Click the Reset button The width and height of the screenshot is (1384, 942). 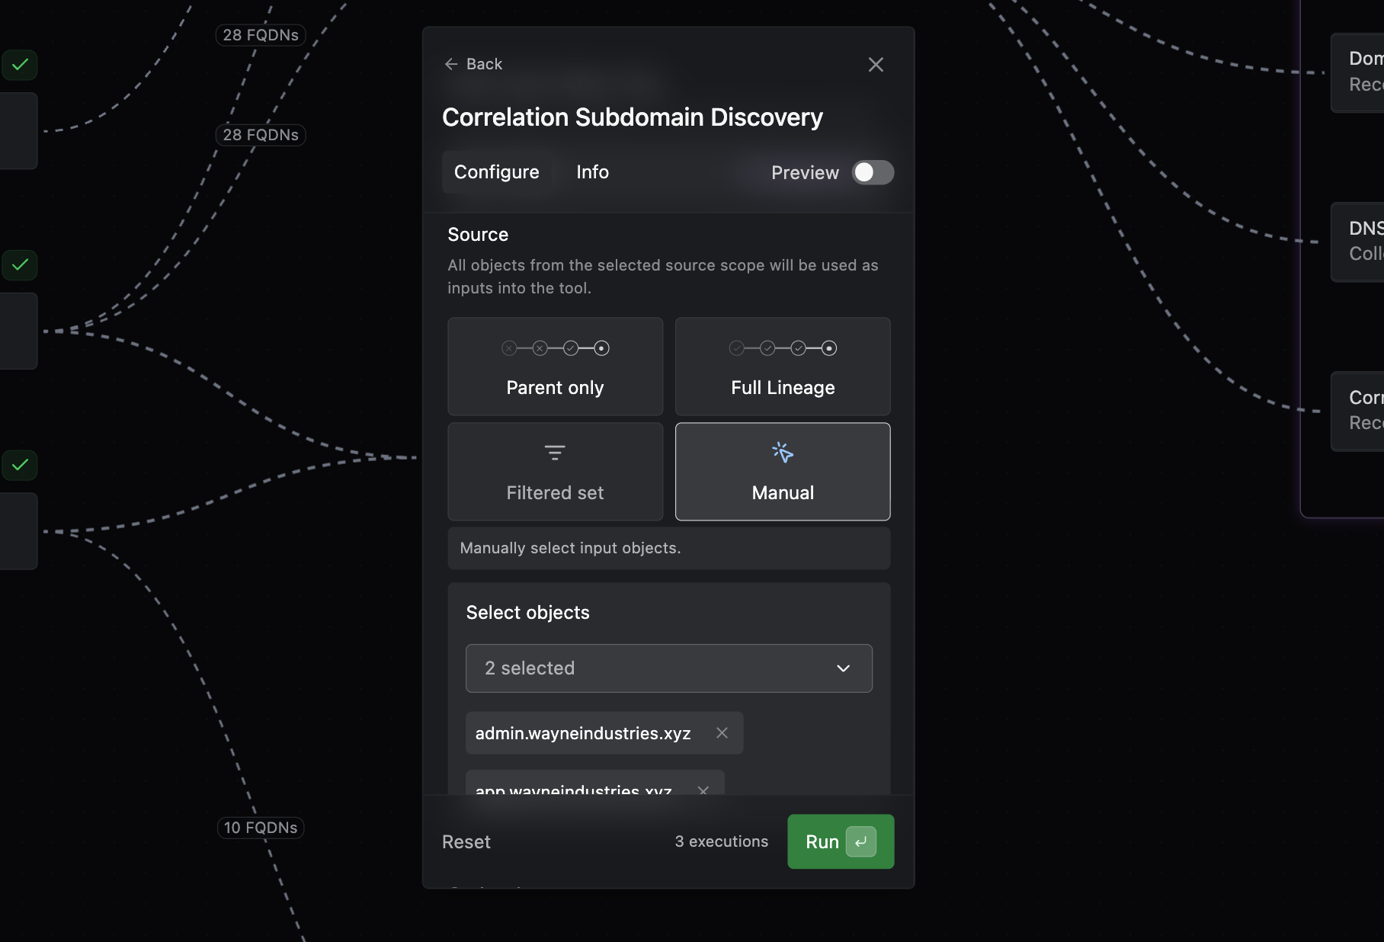click(x=466, y=842)
